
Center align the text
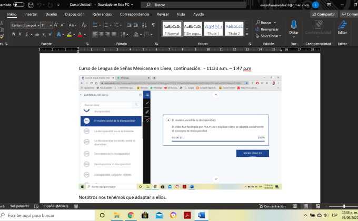point(102,34)
